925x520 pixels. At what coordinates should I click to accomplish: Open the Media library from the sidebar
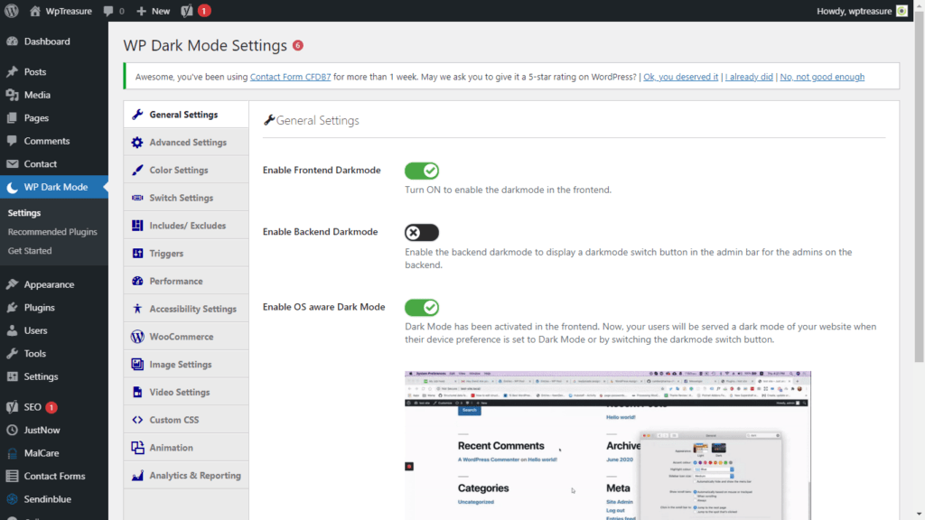coord(37,95)
